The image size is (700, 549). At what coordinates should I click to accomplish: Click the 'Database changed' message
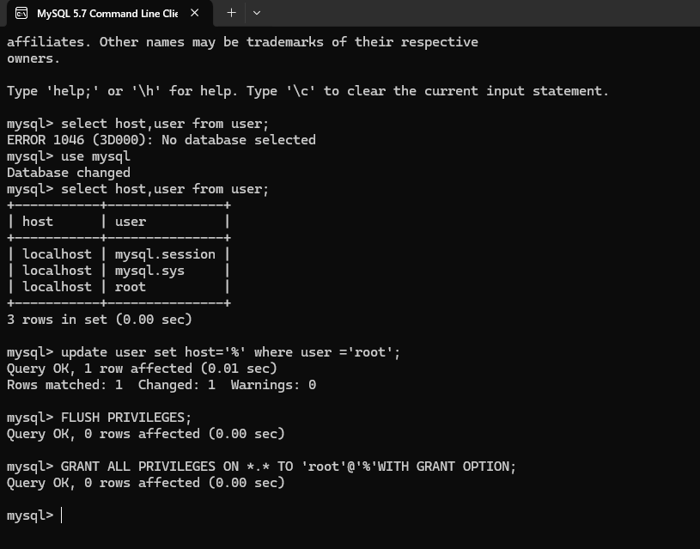[x=69, y=173]
